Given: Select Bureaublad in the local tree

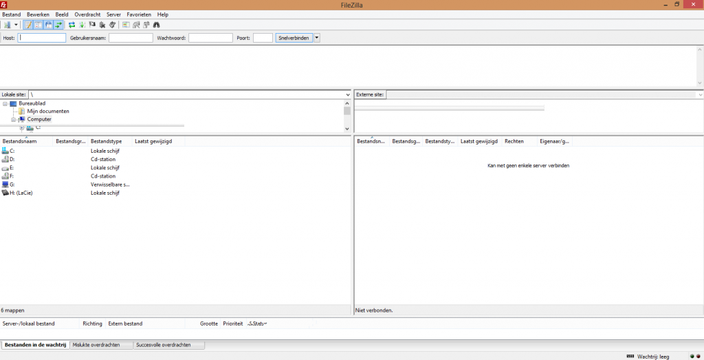Looking at the screenshot, I should [32, 103].
